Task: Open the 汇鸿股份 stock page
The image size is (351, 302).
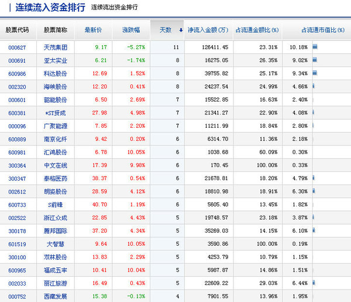Action: (x=56, y=152)
